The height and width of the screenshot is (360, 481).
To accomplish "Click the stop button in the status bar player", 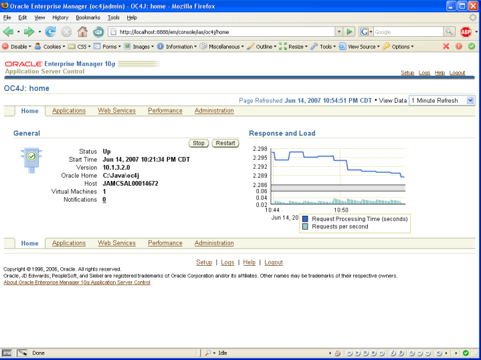I will point(373,353).
